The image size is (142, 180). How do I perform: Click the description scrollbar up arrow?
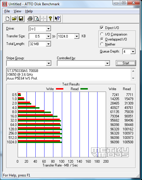(x=133, y=71)
